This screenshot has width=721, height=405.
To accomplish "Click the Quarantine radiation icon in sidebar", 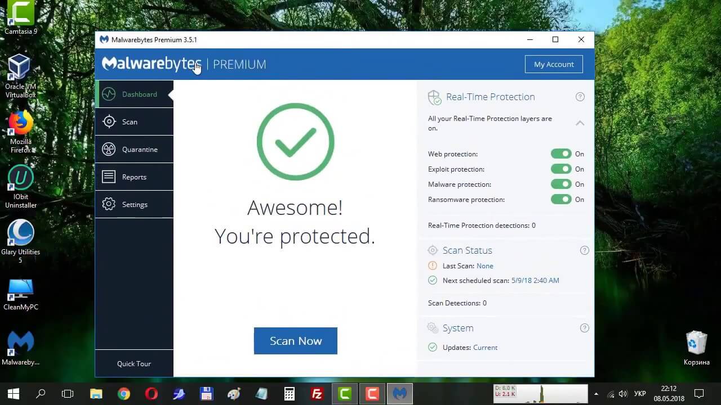I will coord(109,149).
